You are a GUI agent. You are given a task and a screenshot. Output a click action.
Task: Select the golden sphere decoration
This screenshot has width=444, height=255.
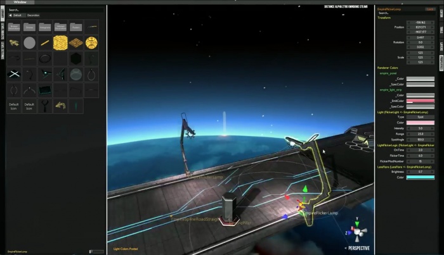pyautogui.click(x=91, y=43)
